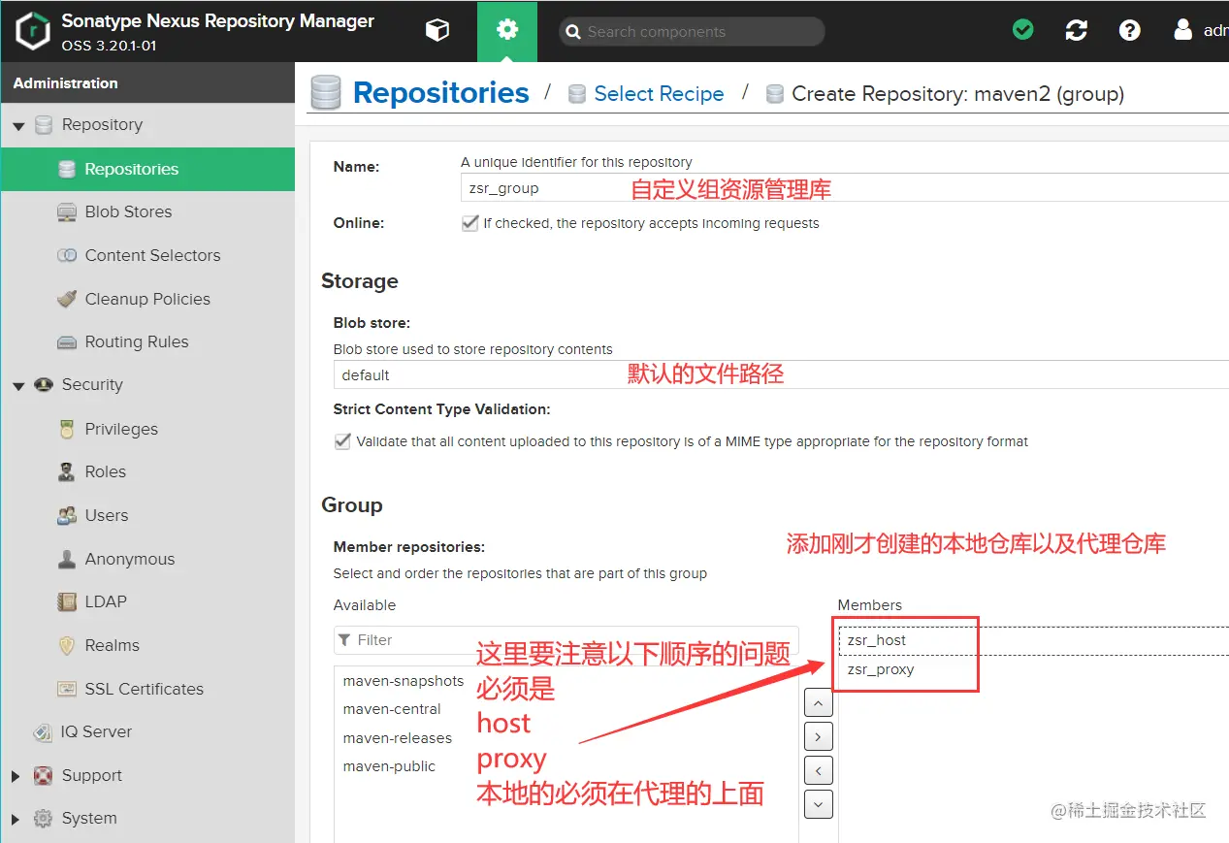Click the Blob Stores sidebar icon
1229x843 pixels.
67,211
